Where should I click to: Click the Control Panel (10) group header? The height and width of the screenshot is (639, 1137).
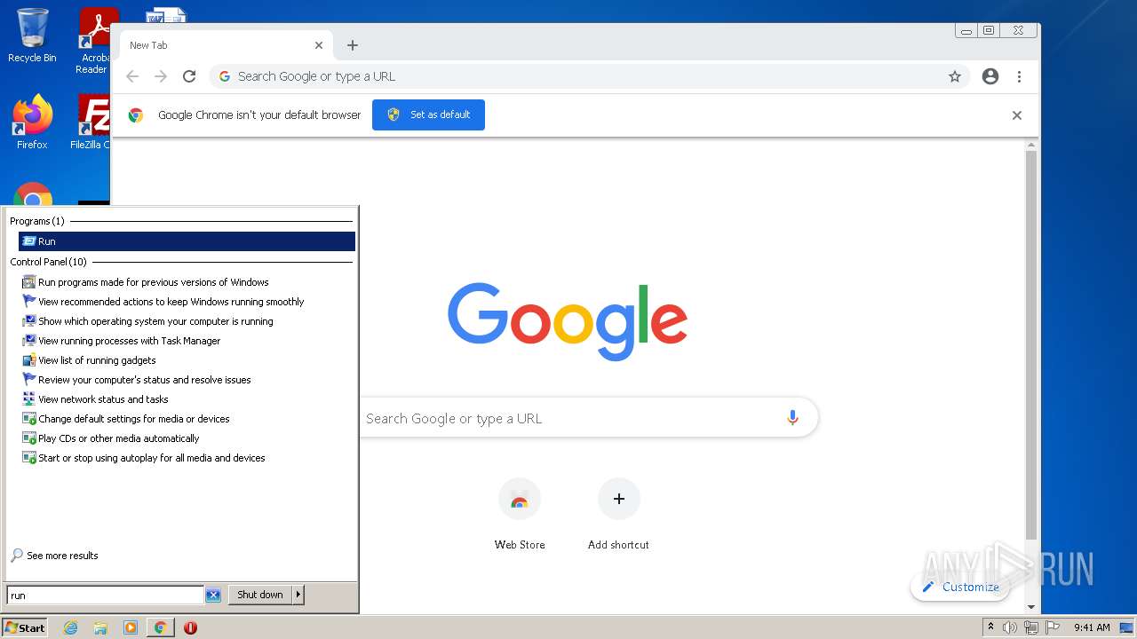tap(49, 262)
